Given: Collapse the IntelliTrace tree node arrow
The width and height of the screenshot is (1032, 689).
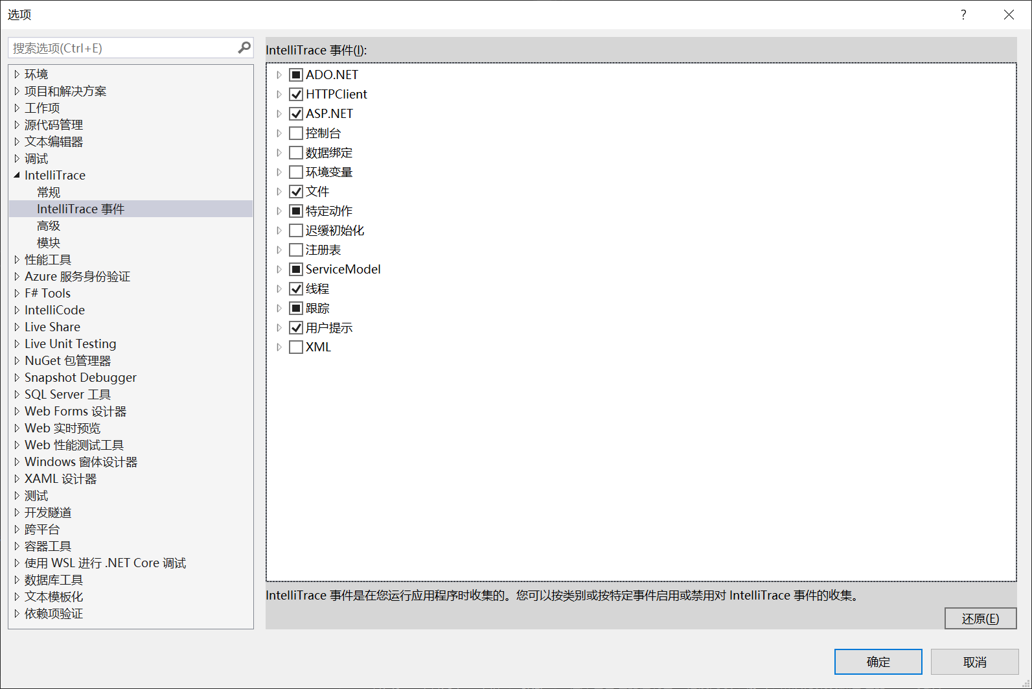Looking at the screenshot, I should pos(17,175).
